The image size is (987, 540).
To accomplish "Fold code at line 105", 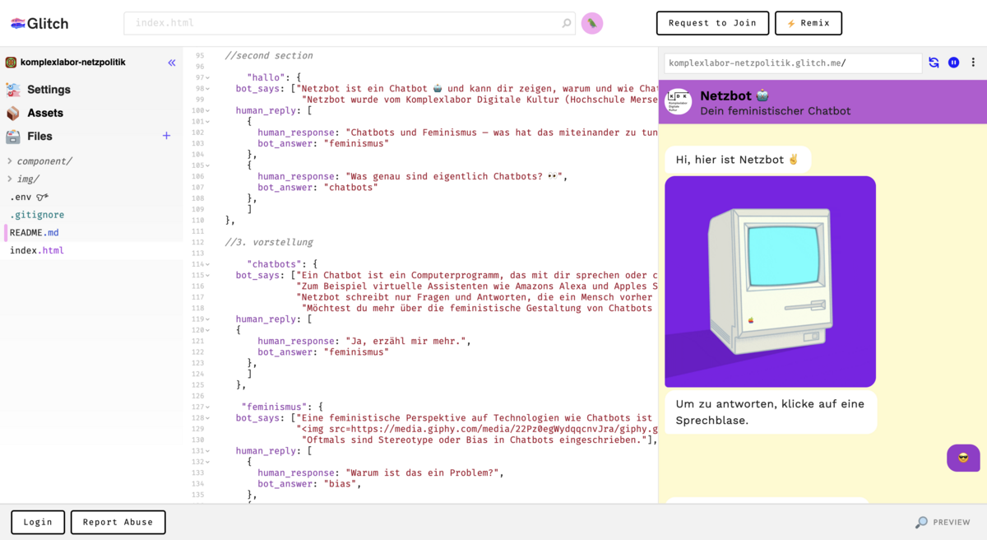I will [x=208, y=166].
